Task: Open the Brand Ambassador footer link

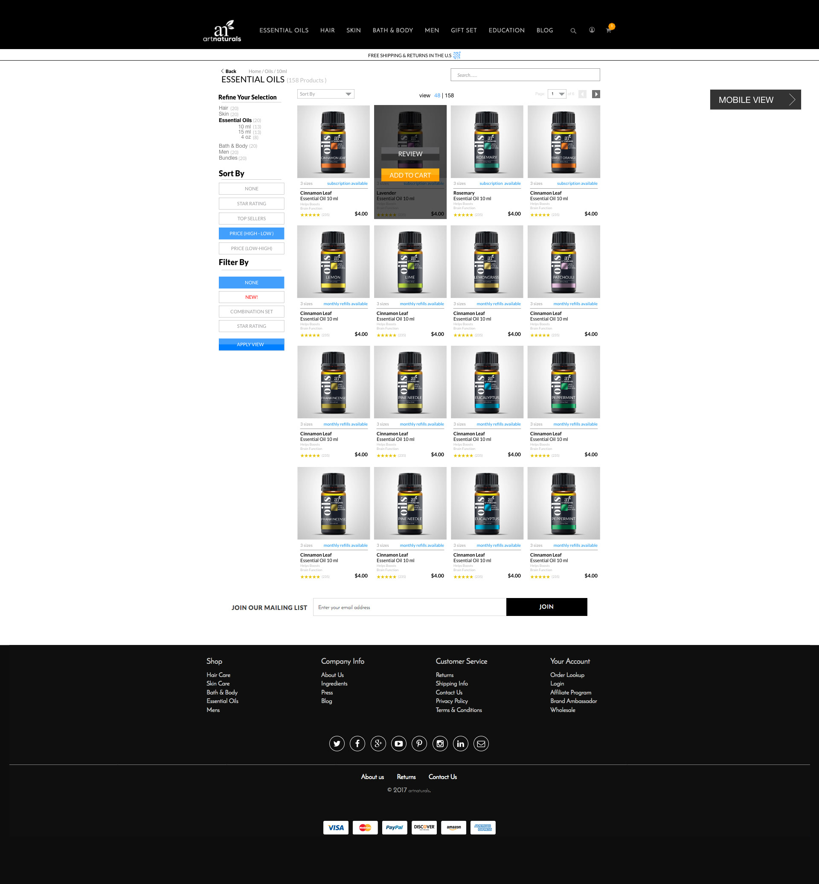Action: 573,701
